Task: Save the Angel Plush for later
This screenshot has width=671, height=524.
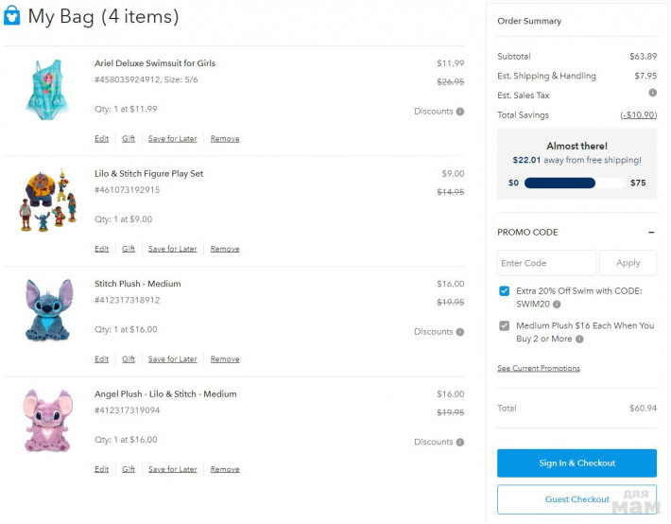Action: (x=173, y=469)
